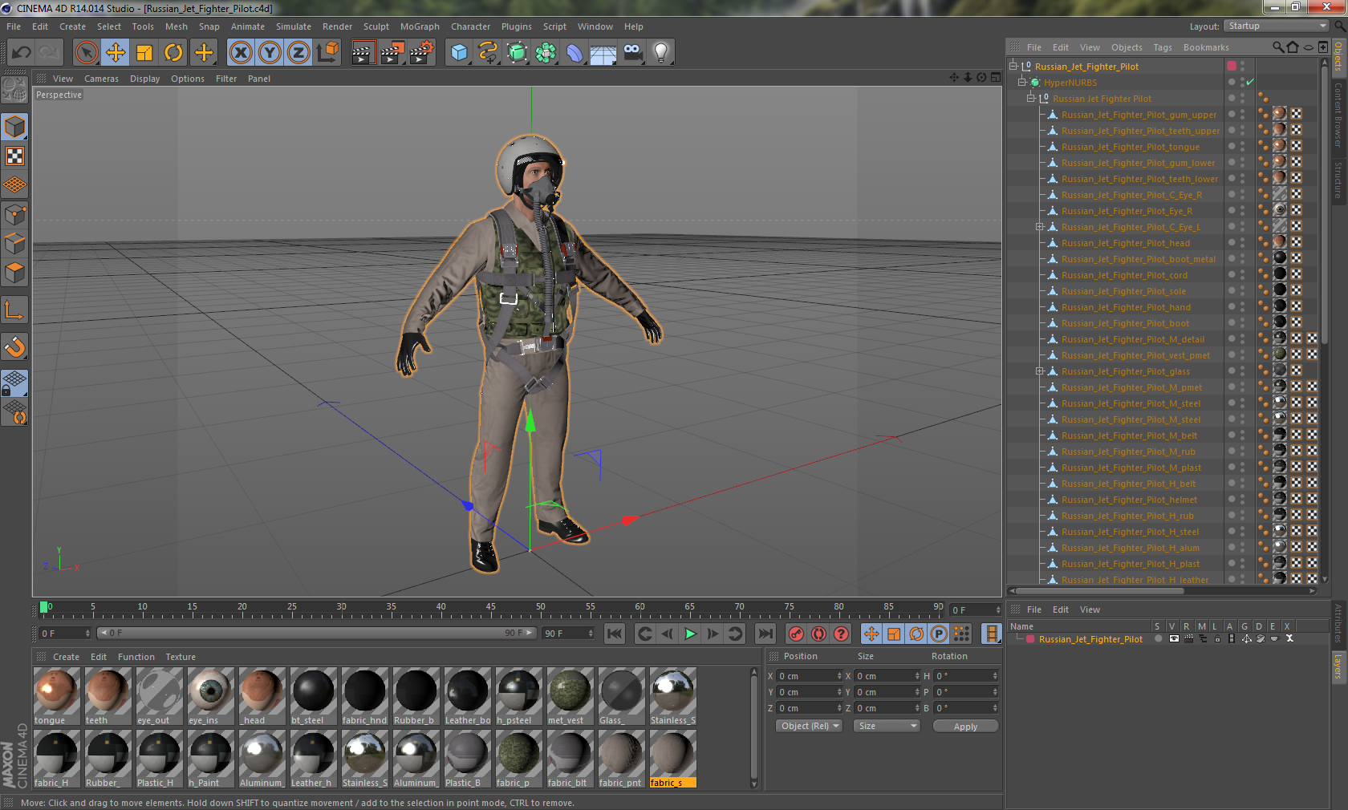Toggle visibility dot of Russian_Jet_Fighter_Pilot_head

tap(1232, 241)
